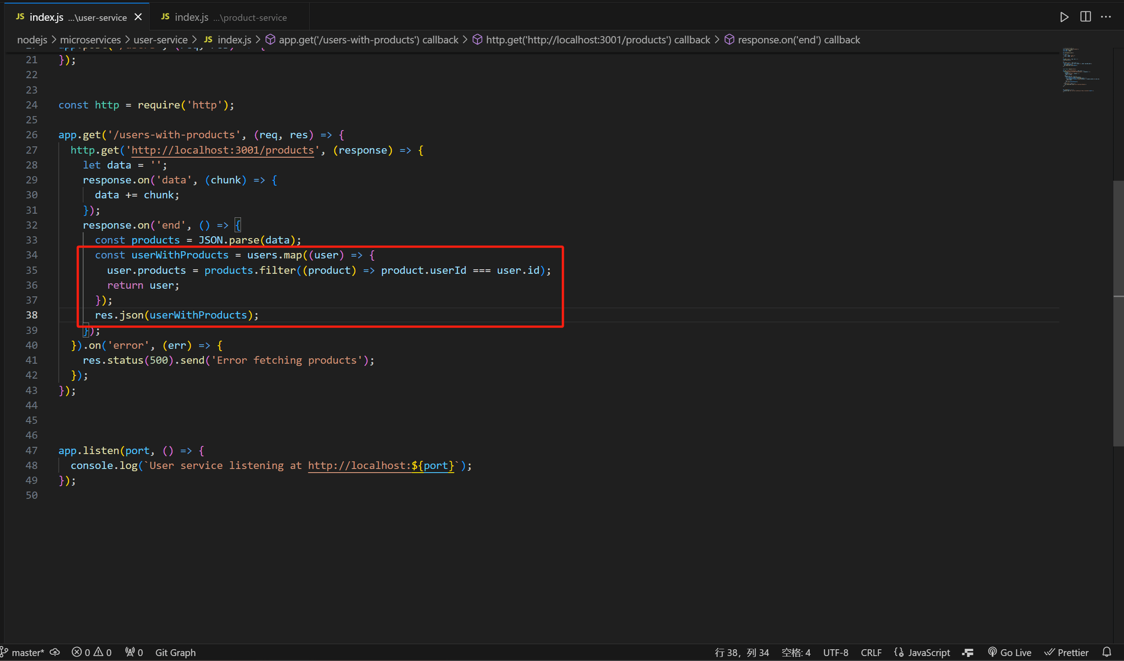Select the UTF-8 encoding option

pos(835,652)
